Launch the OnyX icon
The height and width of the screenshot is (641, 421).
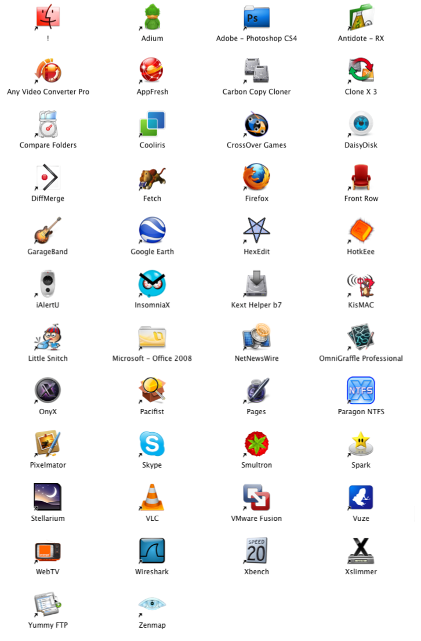[48, 390]
